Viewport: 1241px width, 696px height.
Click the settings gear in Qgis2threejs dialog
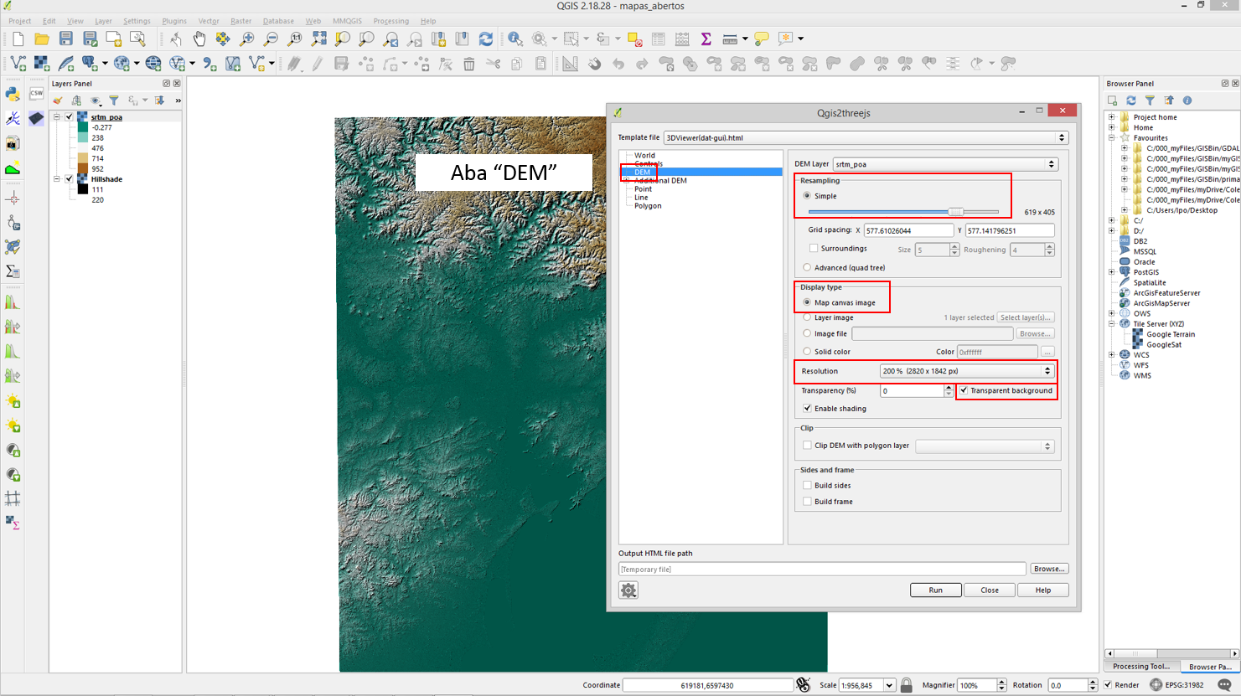click(628, 590)
